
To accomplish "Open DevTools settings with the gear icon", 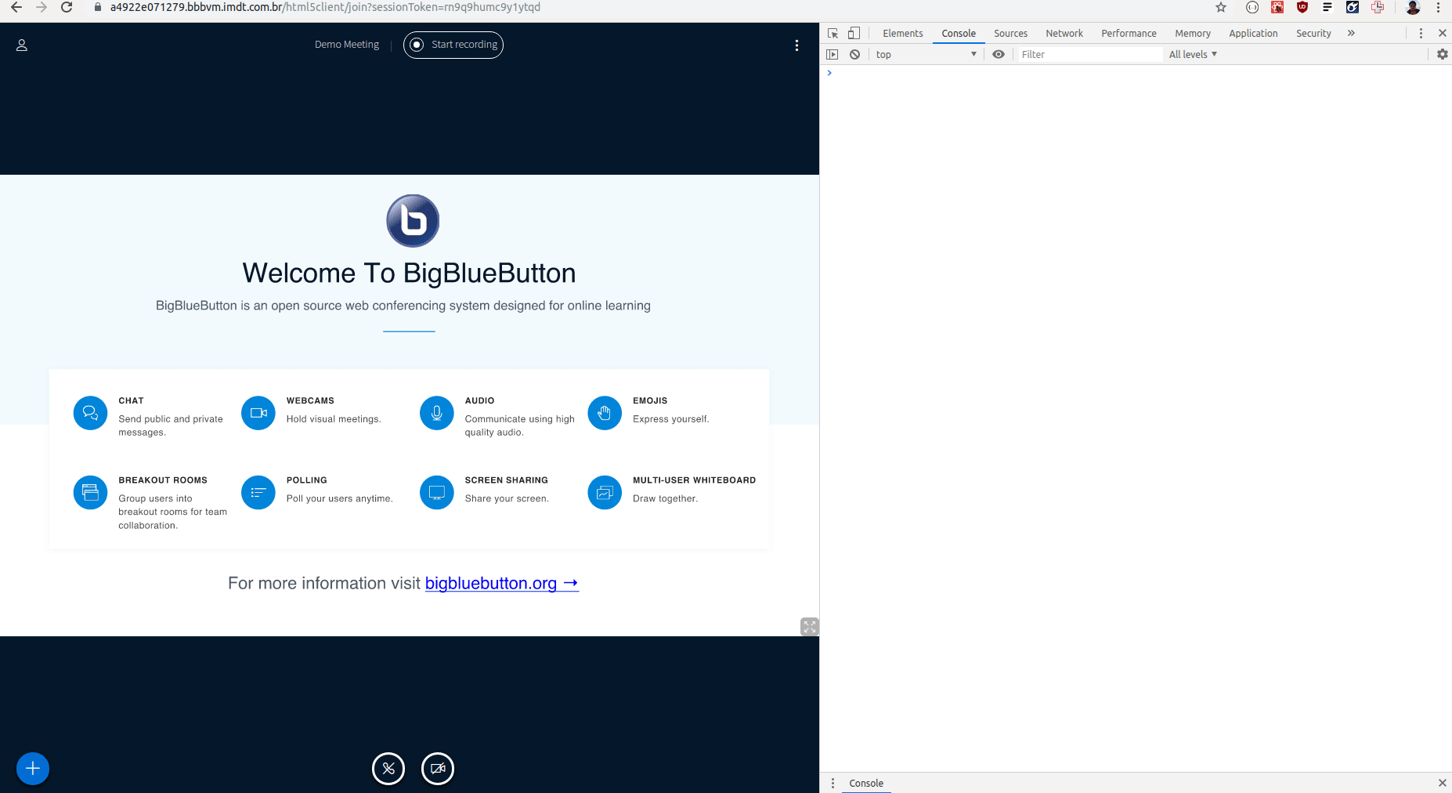I will coord(1442,54).
